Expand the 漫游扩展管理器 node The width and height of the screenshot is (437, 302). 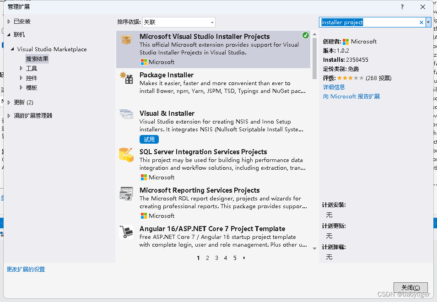click(9, 116)
